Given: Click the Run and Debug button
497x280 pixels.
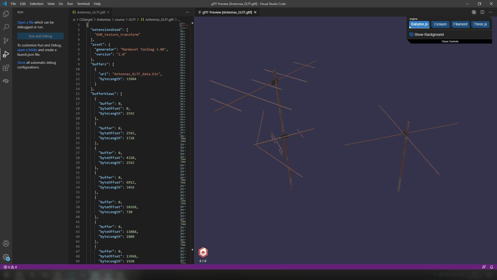Looking at the screenshot, I should pos(40,36).
